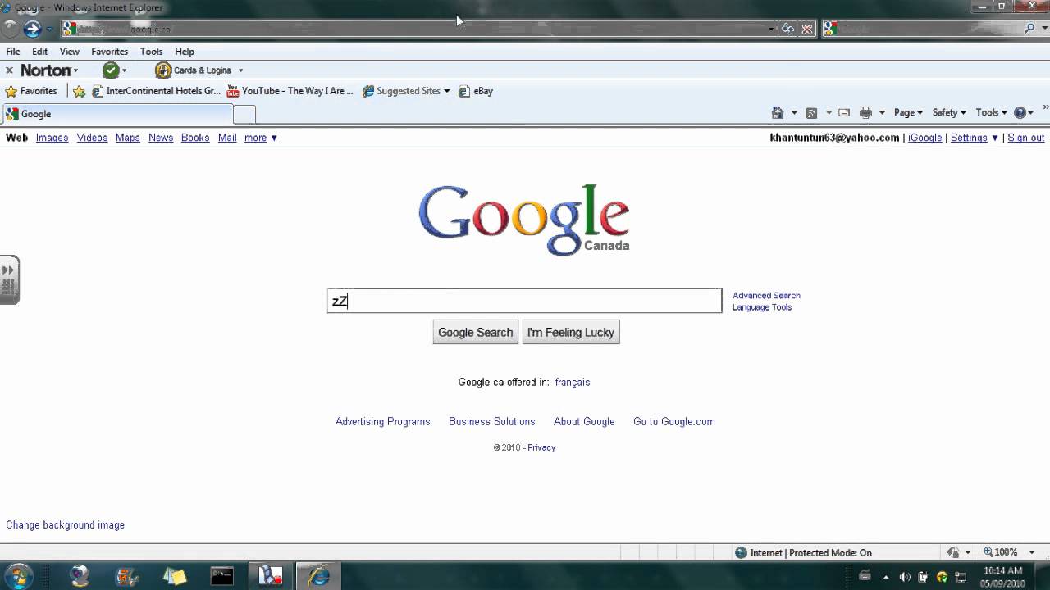The height and width of the screenshot is (590, 1050).
Task: Open the Edit menu
Action: 40,51
